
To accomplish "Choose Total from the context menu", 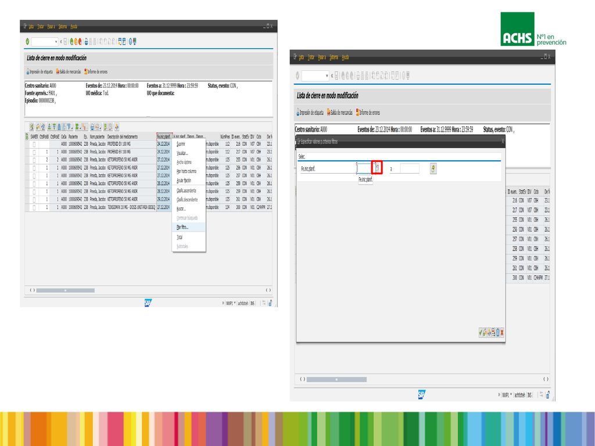I will [x=189, y=238].
